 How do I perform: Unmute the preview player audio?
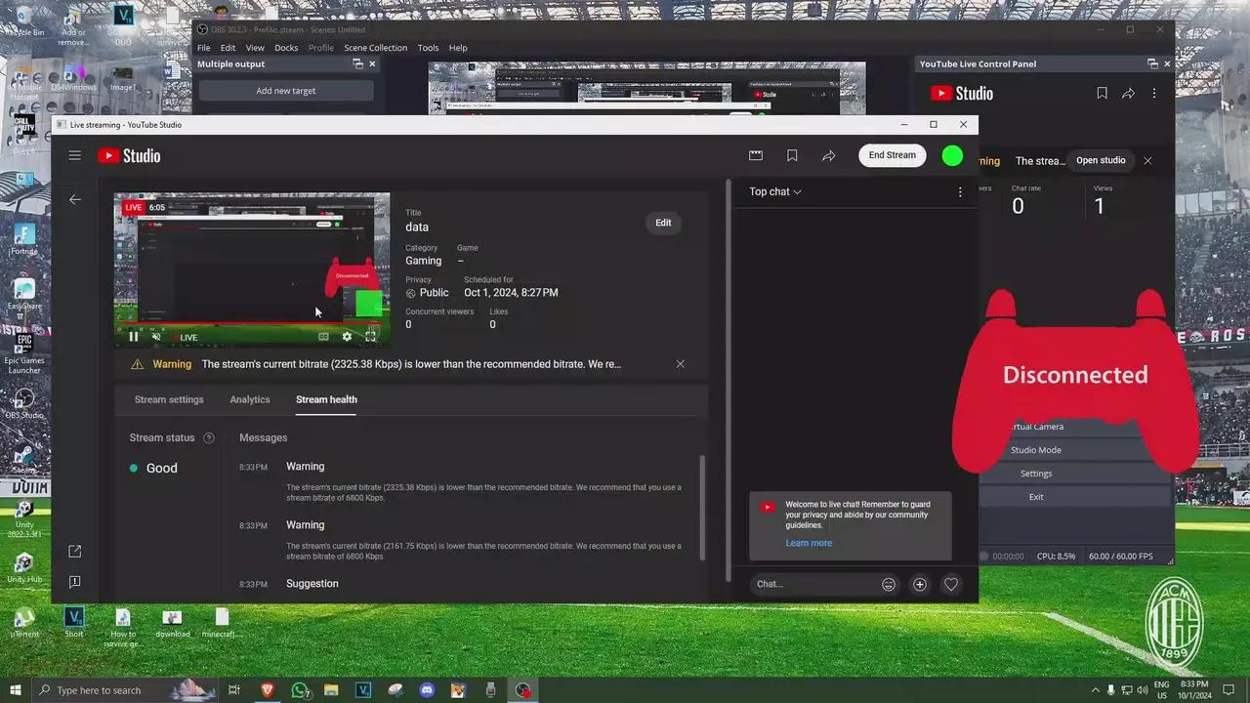click(156, 337)
